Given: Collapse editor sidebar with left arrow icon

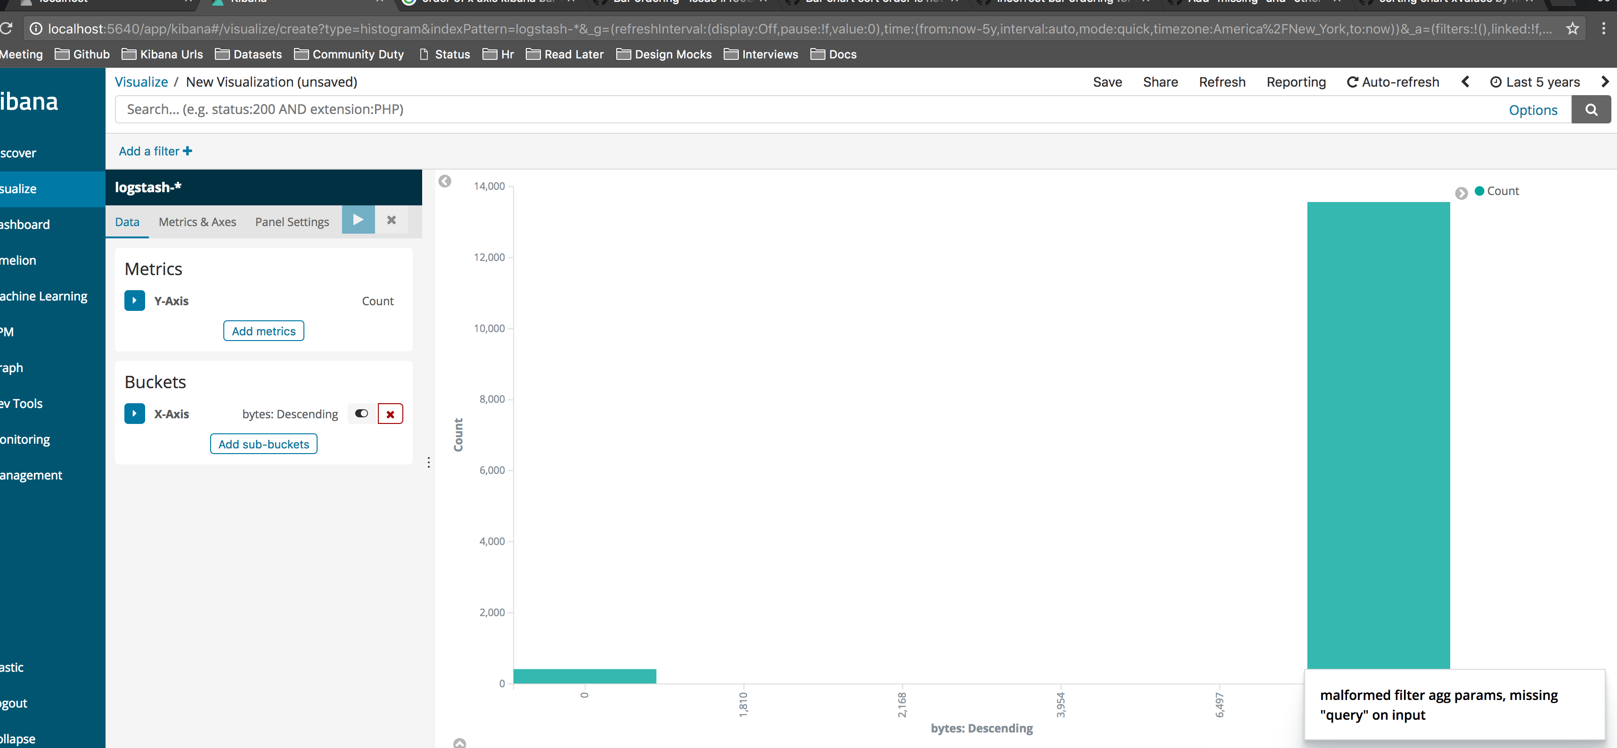Looking at the screenshot, I should click(444, 181).
